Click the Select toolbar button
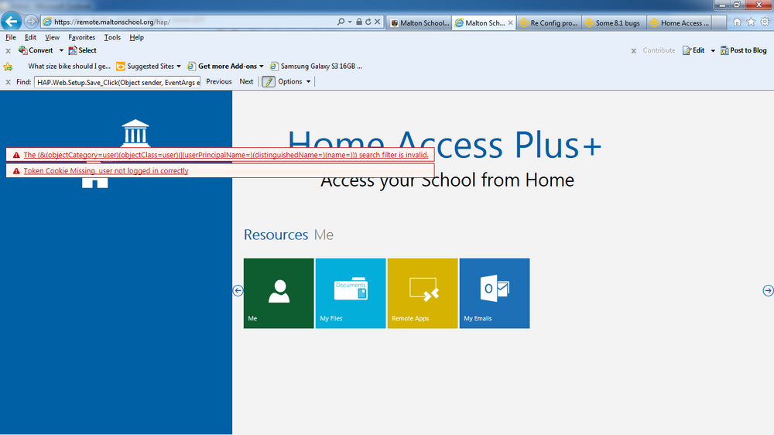Image resolution: width=774 pixels, height=435 pixels. (x=83, y=50)
